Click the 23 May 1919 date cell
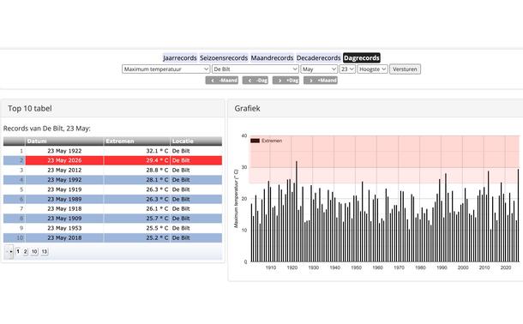This screenshot has height=324, width=523. (x=64, y=189)
